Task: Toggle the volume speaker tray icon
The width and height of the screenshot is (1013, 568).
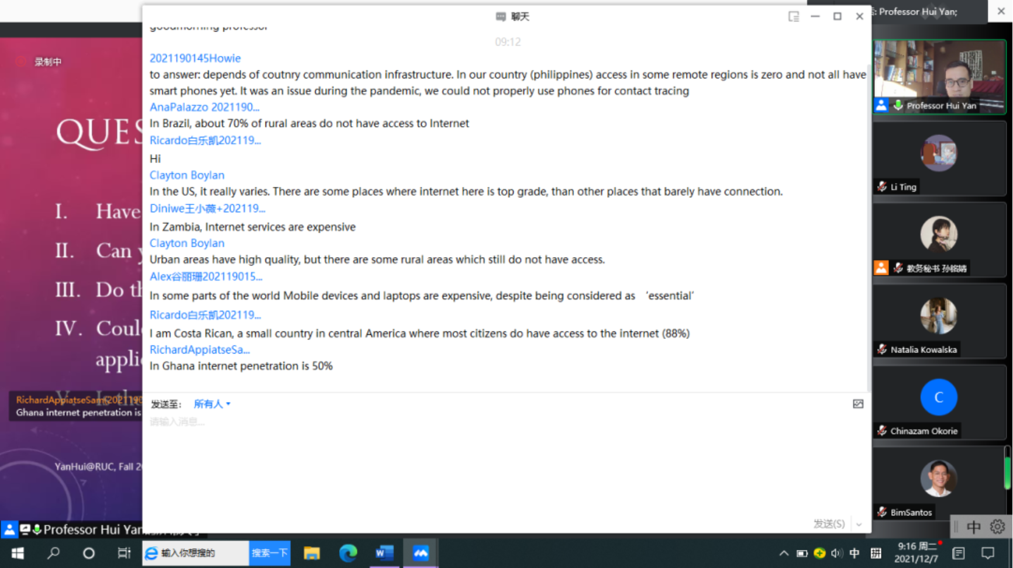Action: (x=836, y=553)
